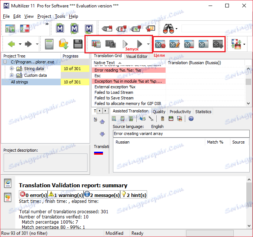Open the binoculars search dropdown arrow
Screen dimensions: 253x237
177,29
